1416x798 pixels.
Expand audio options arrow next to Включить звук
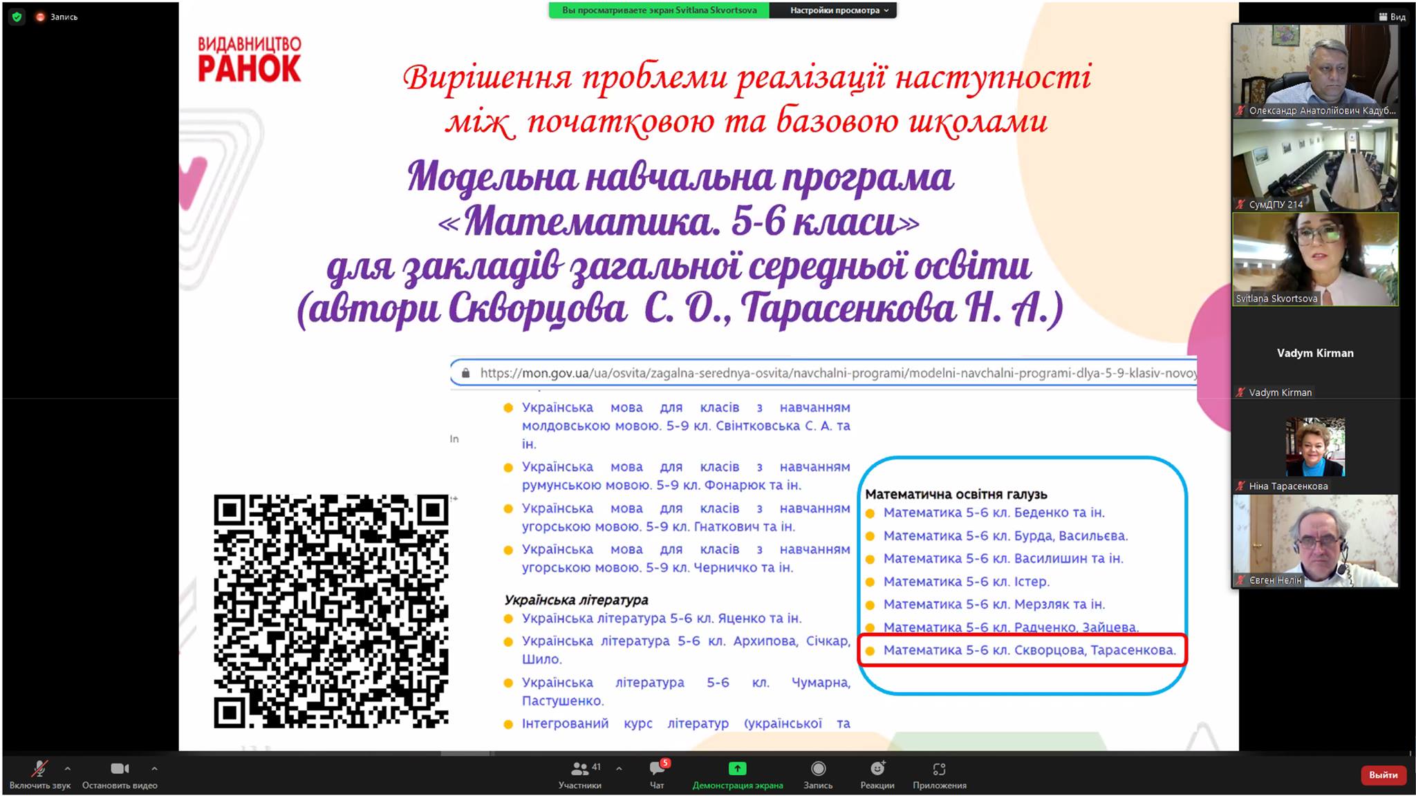67,768
